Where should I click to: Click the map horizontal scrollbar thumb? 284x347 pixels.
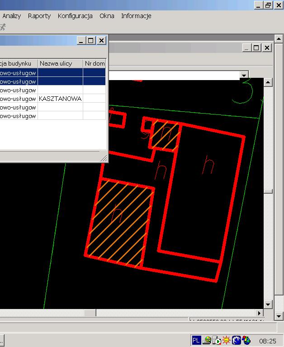(90, 313)
